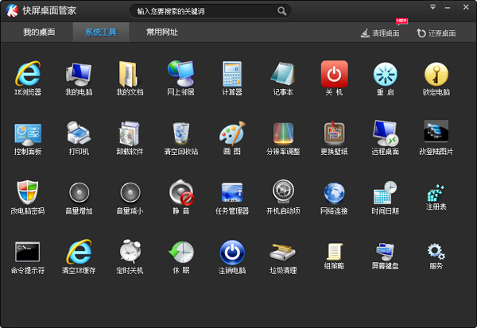Image resolution: width=477 pixels, height=328 pixels.
Task: Click the 还原桌面 button
Action: (436, 33)
